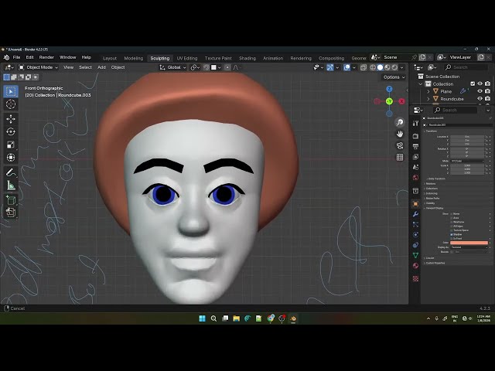Toggle the camera view gizmo
Image resolution: width=495 pixels, height=371 pixels.
click(400, 145)
